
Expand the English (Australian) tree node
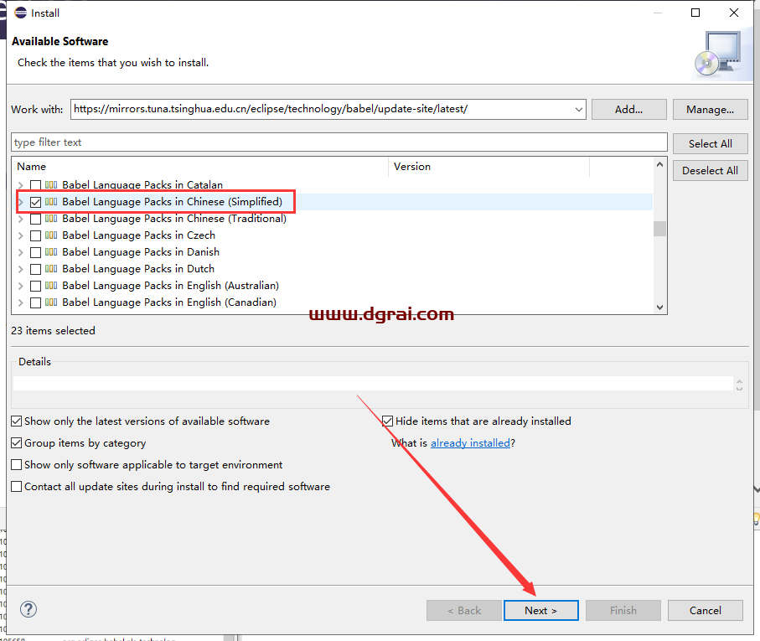click(x=20, y=286)
